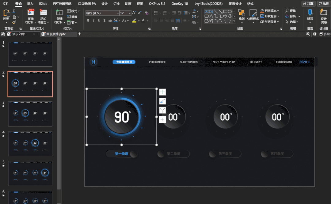This screenshot has width=331, height=204.
Task: Toggle justify text alignment
Action: (173, 21)
